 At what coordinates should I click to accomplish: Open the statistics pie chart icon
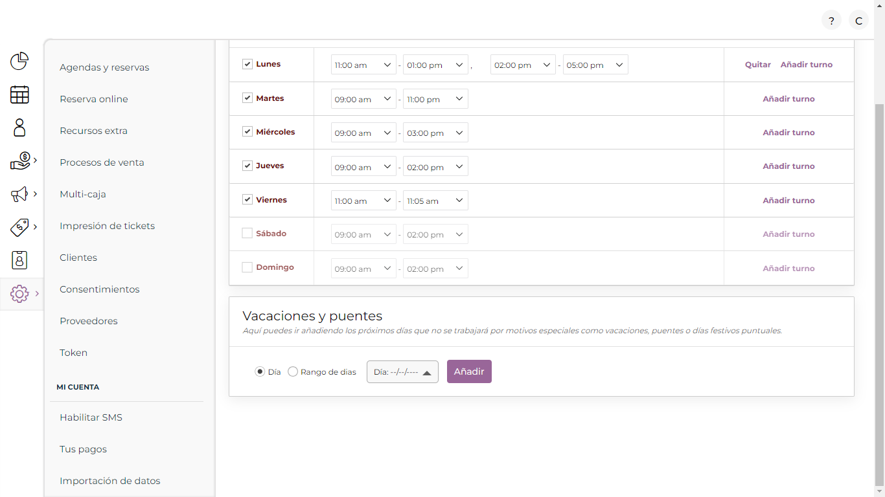(19, 61)
